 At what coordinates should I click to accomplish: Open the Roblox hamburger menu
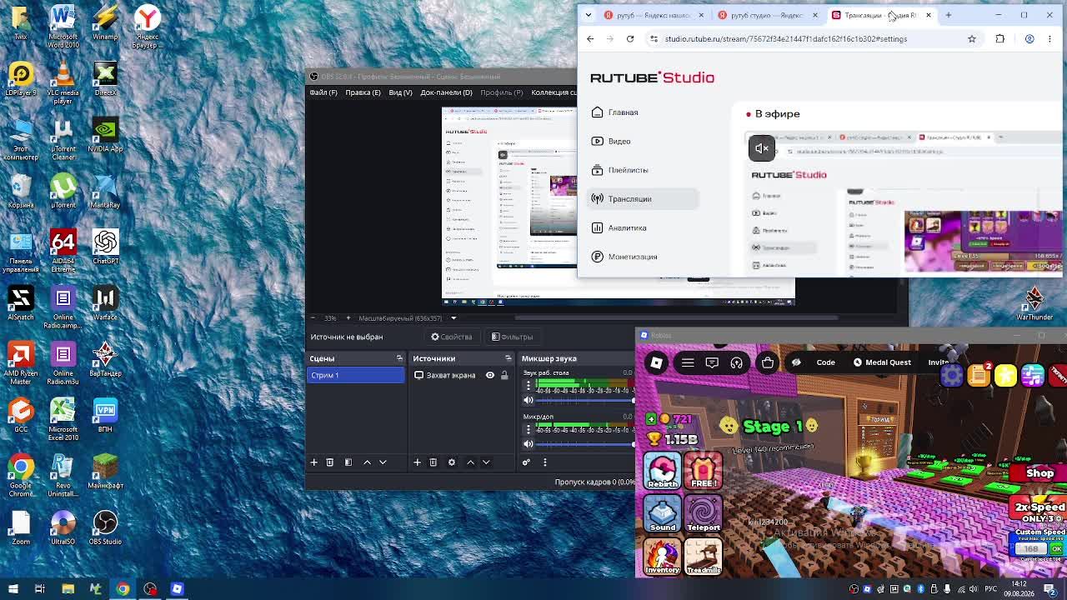688,362
